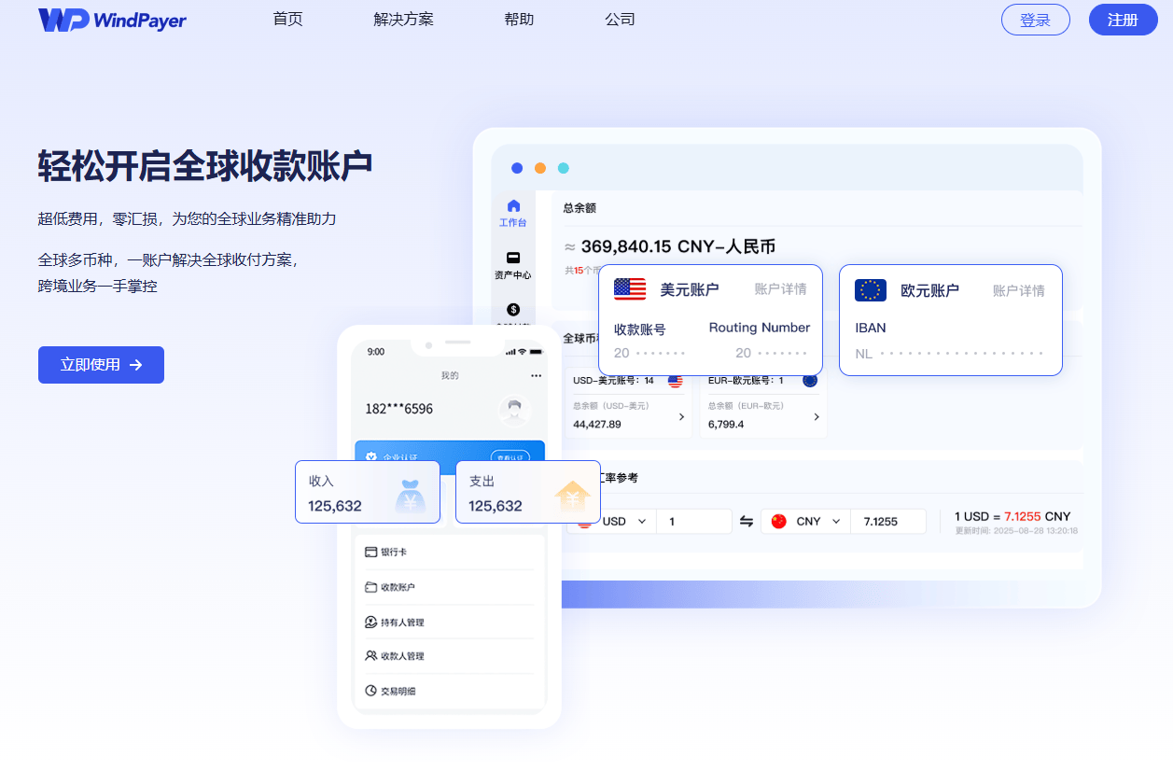Open the CNY currency dropdown
Image resolution: width=1173 pixels, height=784 pixels.
837,521
